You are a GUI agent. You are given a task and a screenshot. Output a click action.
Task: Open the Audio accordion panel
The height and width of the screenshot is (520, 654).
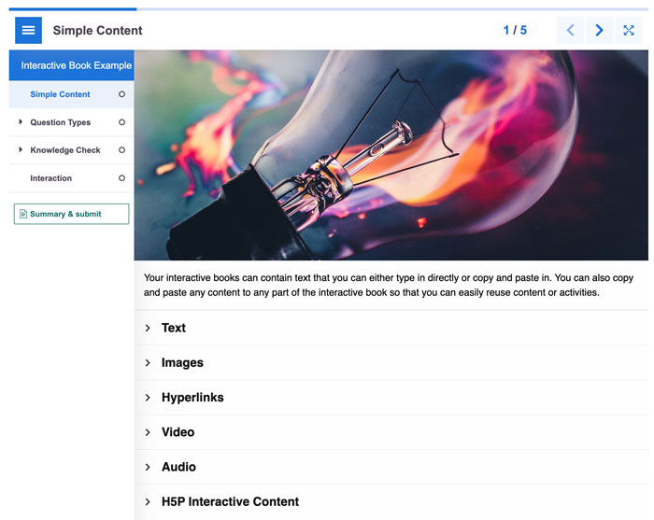click(178, 467)
